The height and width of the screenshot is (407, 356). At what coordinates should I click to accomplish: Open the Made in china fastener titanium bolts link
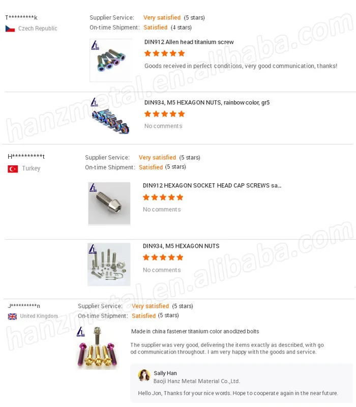pyautogui.click(x=195, y=332)
